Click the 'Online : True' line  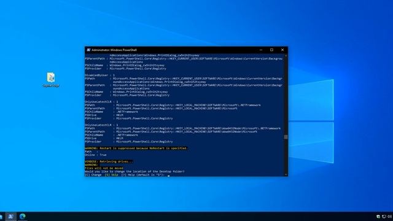pos(96,155)
